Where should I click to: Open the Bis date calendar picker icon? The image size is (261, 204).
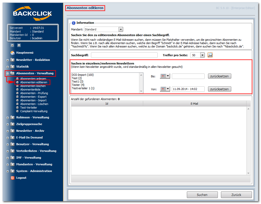click(x=165, y=76)
